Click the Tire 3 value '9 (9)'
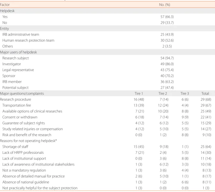 pyautogui.click(x=185, y=117)
